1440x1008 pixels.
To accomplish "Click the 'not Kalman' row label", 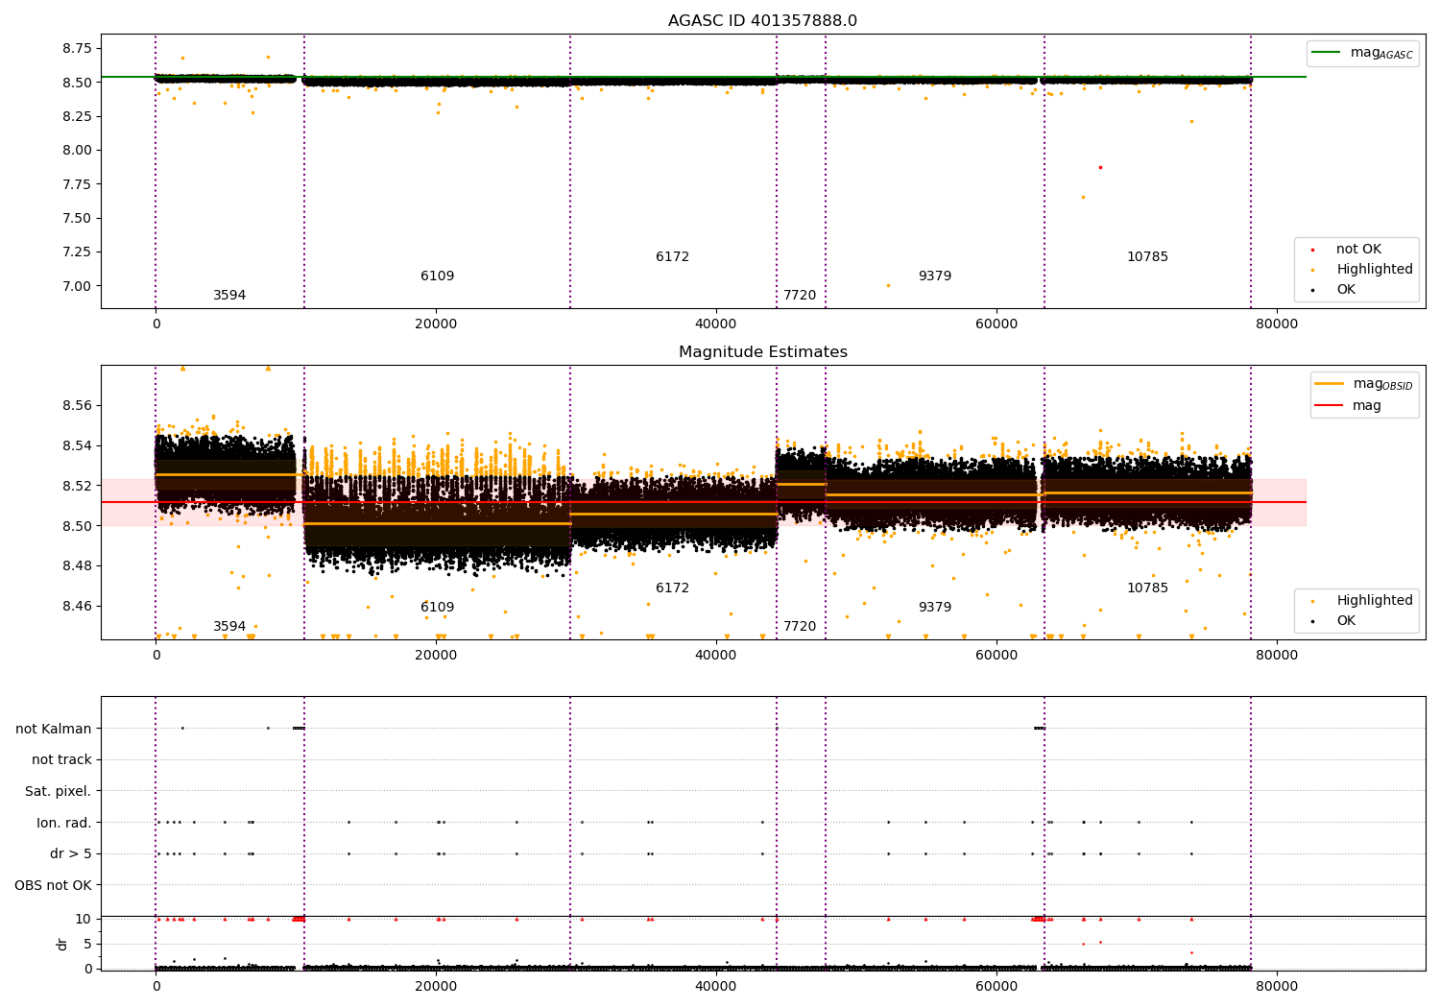I will [x=54, y=729].
